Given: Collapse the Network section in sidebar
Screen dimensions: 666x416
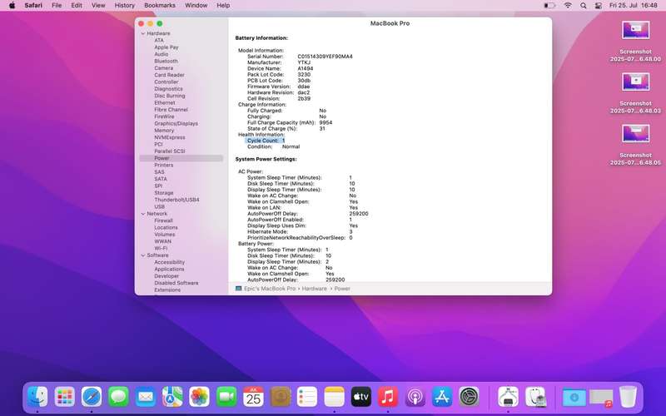Looking at the screenshot, I should (x=143, y=214).
